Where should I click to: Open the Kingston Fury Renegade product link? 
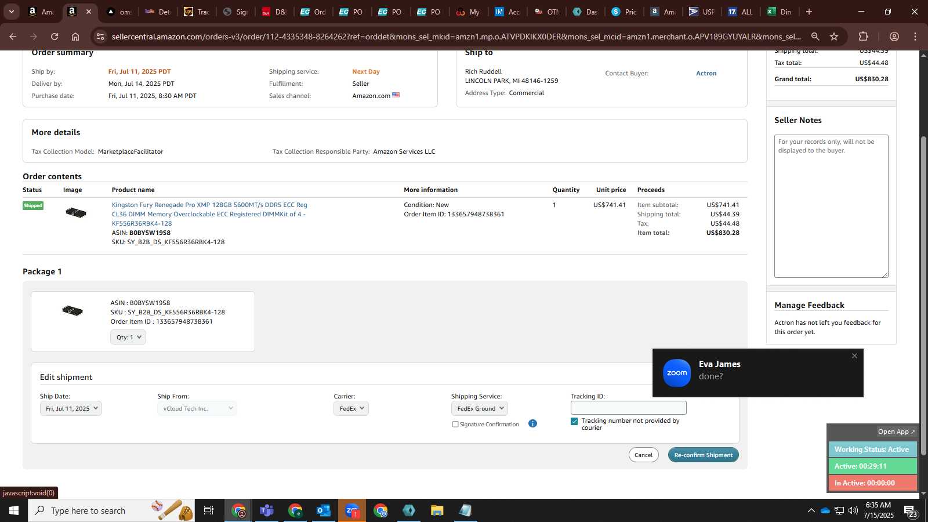tap(209, 214)
